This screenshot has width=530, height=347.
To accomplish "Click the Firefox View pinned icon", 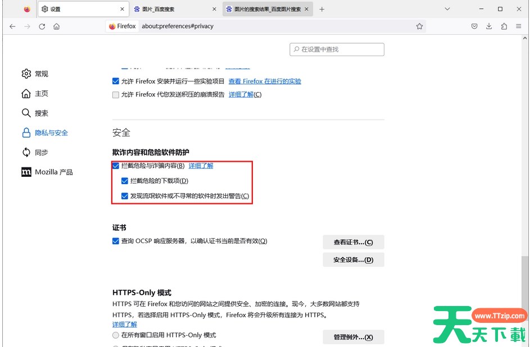I will (x=27, y=9).
